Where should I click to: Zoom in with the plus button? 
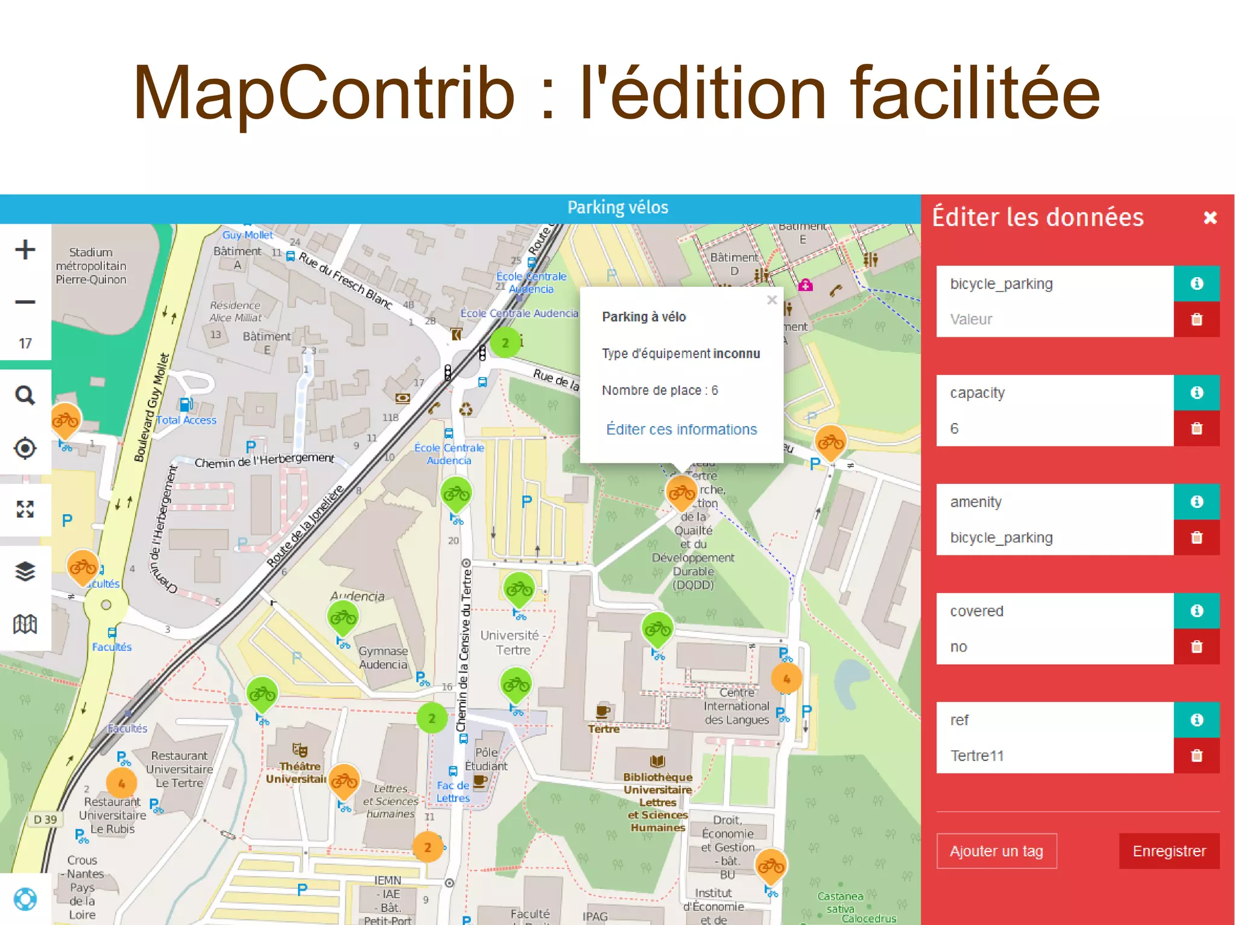[x=25, y=249]
